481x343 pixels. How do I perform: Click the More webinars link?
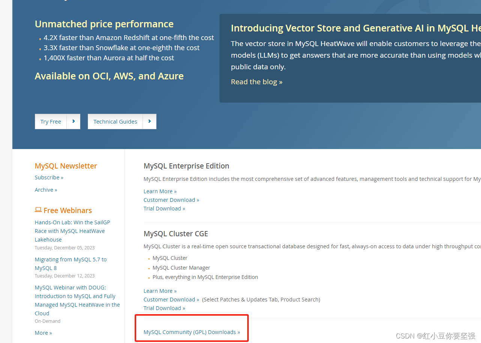(x=43, y=333)
